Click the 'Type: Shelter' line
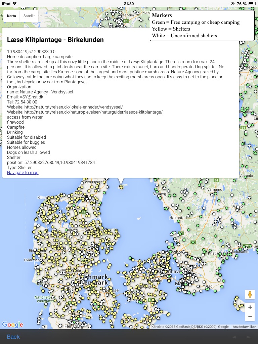The height and width of the screenshot is (344, 258). 19,168
